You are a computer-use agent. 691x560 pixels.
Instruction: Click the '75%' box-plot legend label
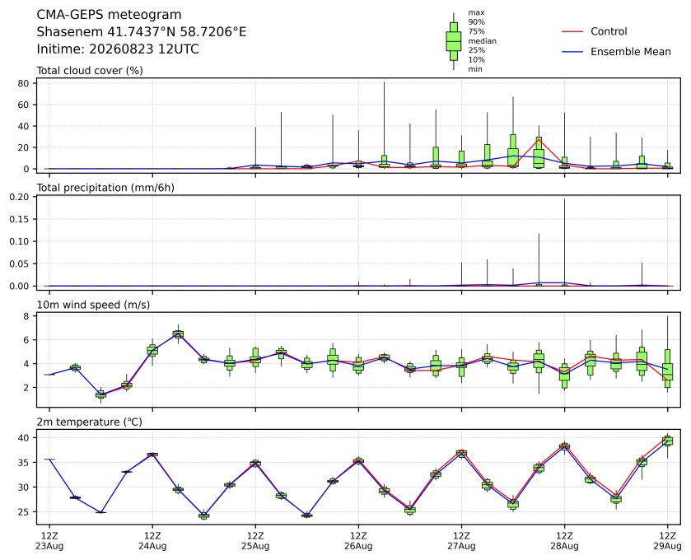coord(476,31)
